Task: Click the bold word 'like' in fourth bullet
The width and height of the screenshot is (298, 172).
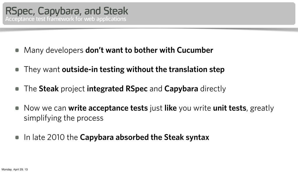Action: point(171,108)
